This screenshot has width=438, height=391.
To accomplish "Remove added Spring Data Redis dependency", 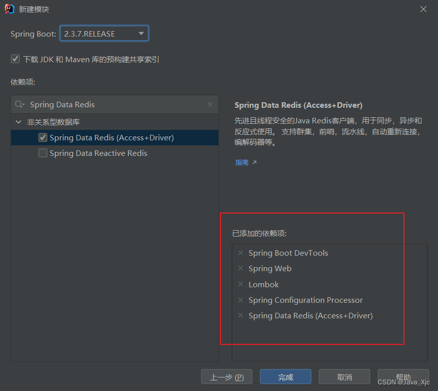I will click(240, 315).
